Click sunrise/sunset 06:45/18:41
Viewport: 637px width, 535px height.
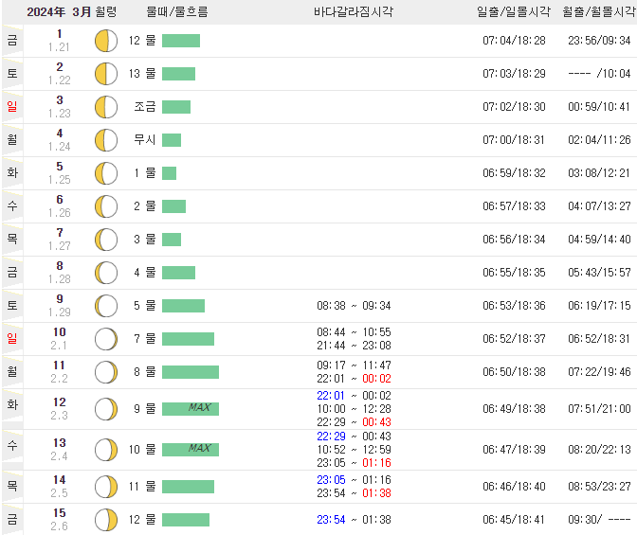point(514,520)
